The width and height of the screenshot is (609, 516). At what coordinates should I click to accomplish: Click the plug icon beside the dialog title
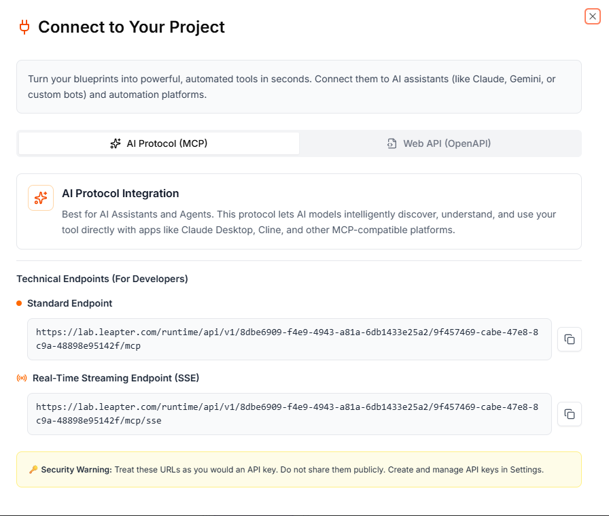point(24,27)
